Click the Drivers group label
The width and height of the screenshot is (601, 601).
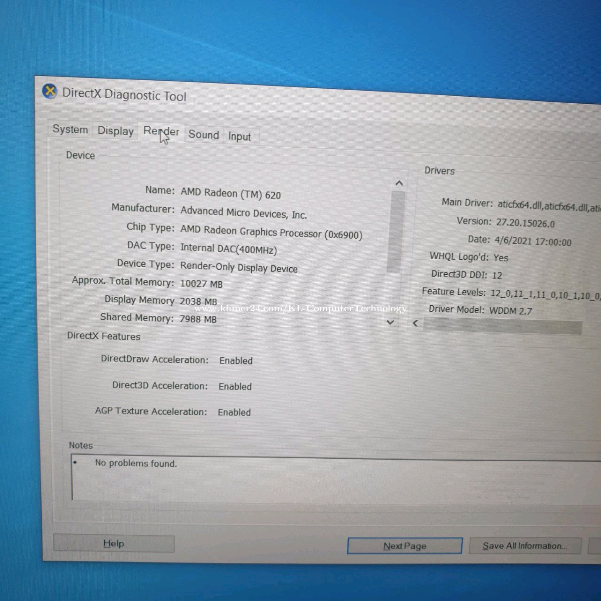[439, 171]
